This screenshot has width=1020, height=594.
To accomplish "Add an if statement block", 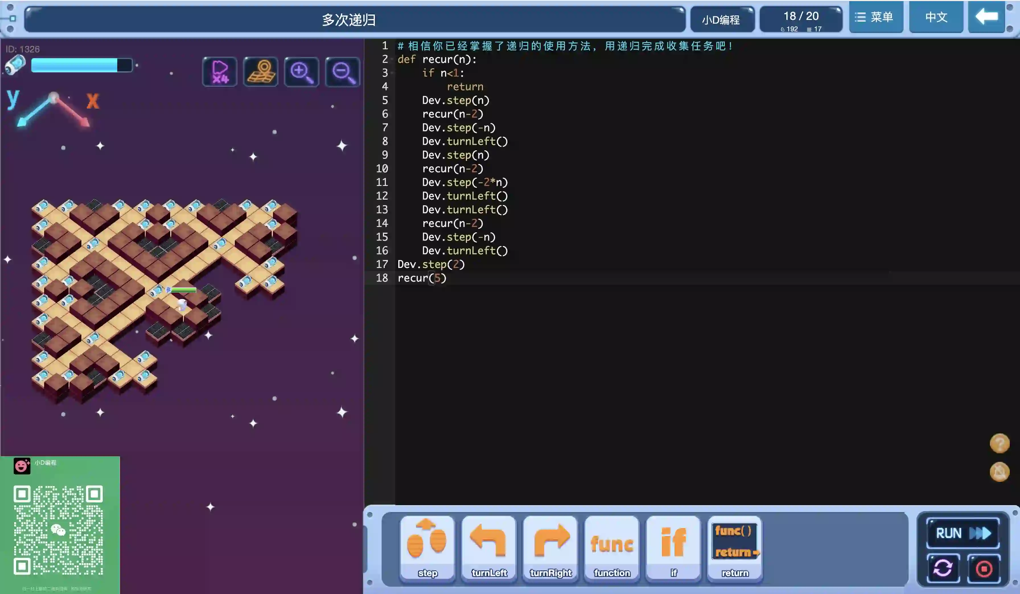I will 674,547.
